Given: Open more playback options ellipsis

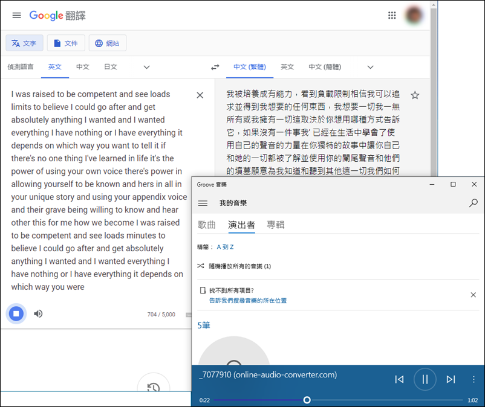Looking at the screenshot, I should 474,379.
